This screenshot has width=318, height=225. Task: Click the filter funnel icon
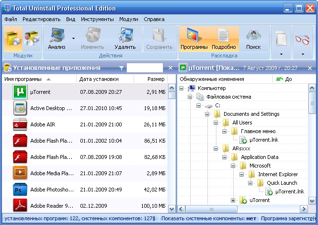[x=122, y=68]
